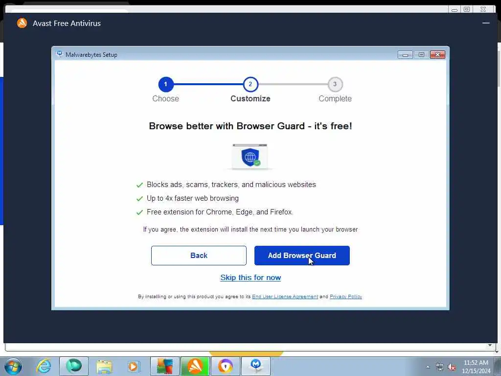Maximize the background browser window

(467, 9)
